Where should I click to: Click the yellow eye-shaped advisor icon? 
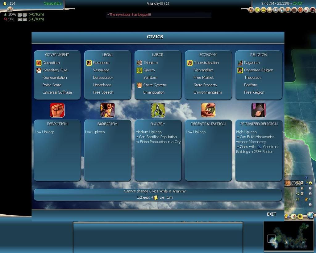pyautogui.click(x=264, y=10)
